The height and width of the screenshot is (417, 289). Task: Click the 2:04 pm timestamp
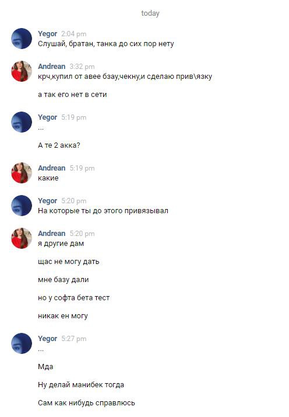[x=74, y=34]
